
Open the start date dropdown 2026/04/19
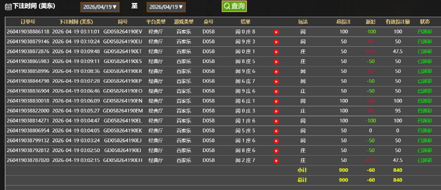pos(100,7)
